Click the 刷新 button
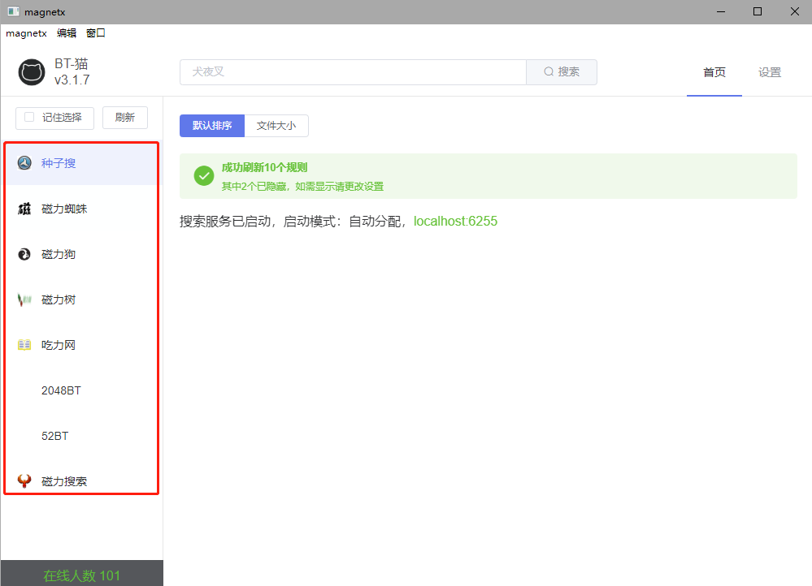 [x=125, y=118]
